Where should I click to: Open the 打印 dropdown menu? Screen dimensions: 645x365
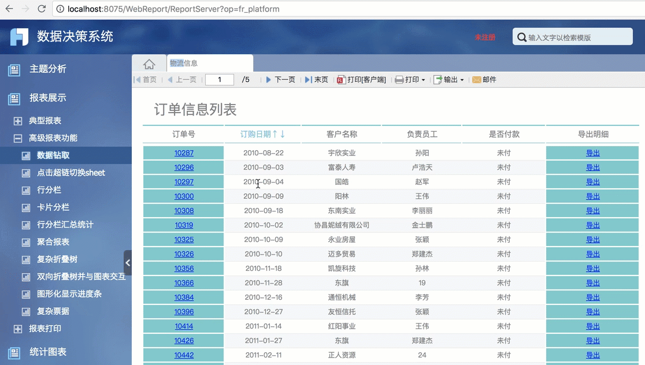[410, 80]
